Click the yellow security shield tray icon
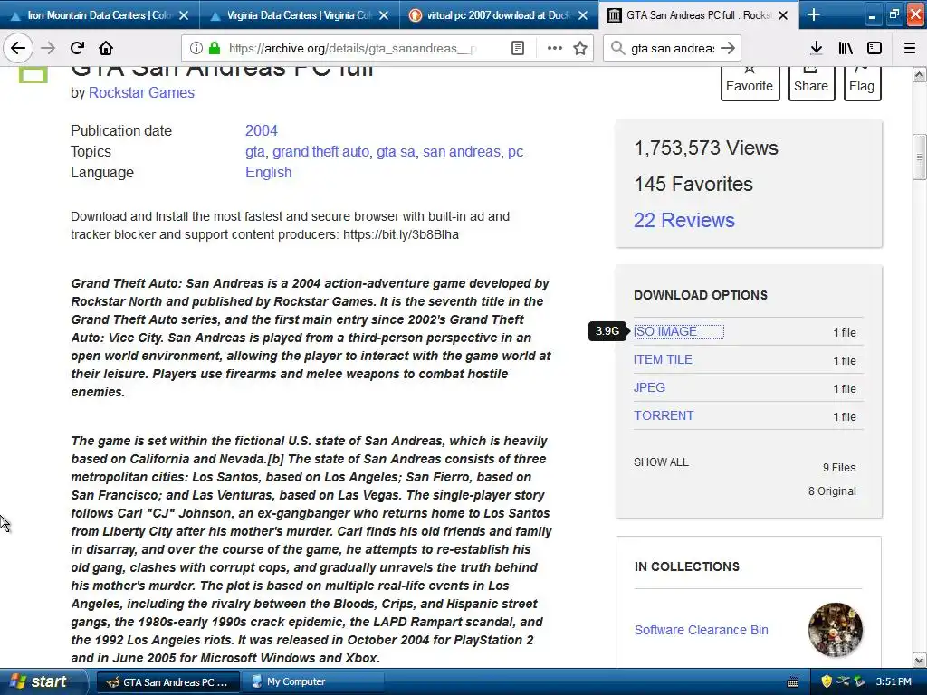The image size is (927, 695). 827,682
